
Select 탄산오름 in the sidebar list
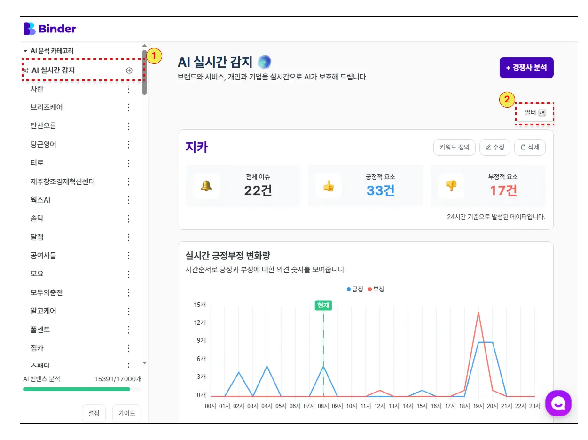43,126
